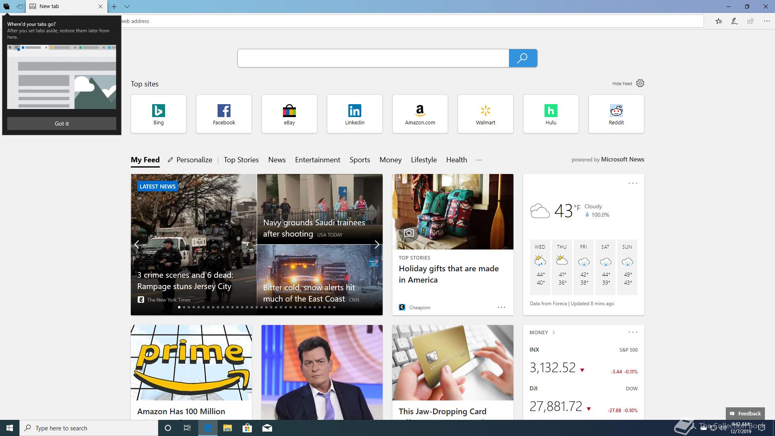Click the first carousel pagination dot
This screenshot has height=436, width=775.
pos(179,307)
